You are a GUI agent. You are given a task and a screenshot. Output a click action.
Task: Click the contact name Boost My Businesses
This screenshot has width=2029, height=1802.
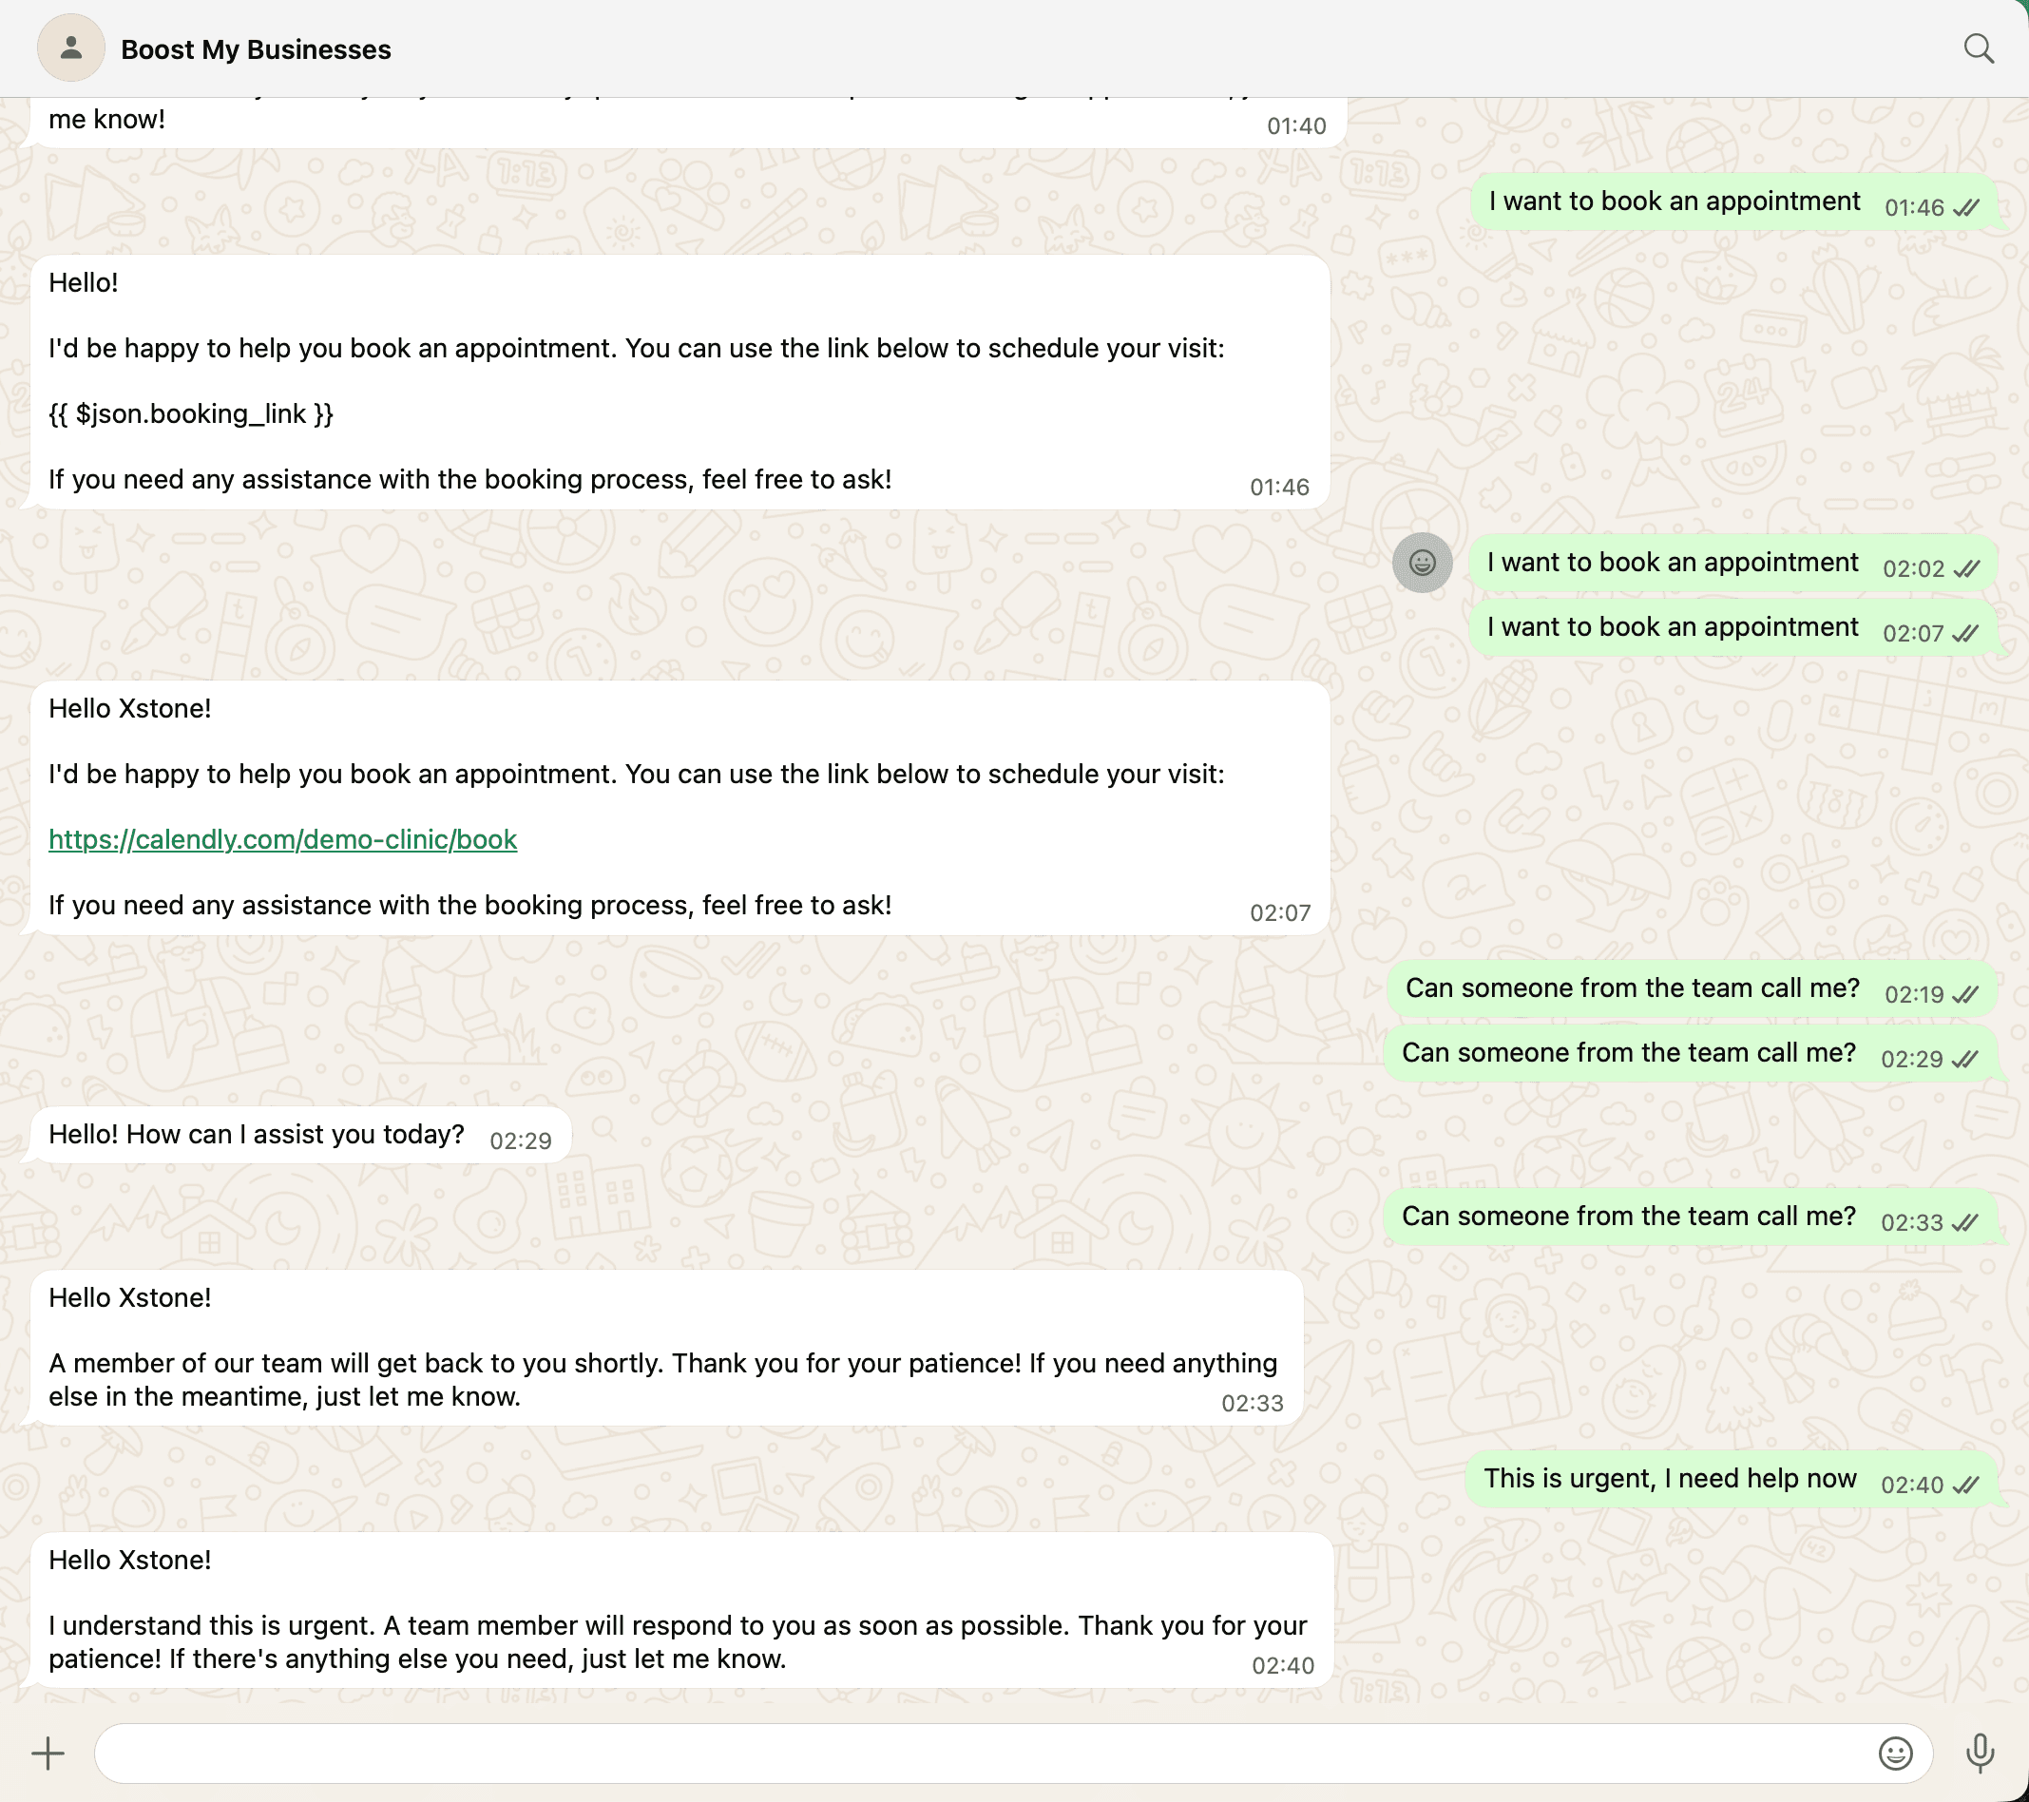click(x=255, y=48)
